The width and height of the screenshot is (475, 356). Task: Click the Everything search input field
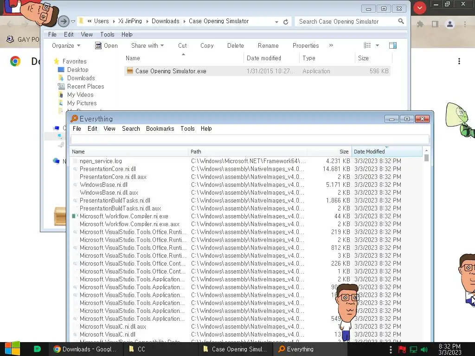click(250, 139)
